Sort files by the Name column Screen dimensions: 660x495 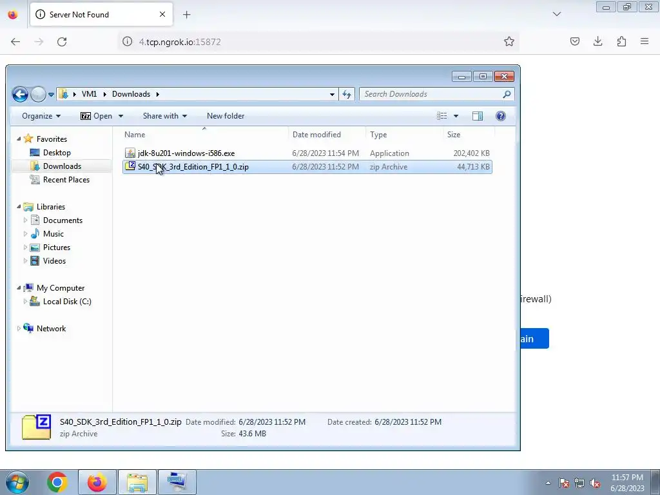205,134
